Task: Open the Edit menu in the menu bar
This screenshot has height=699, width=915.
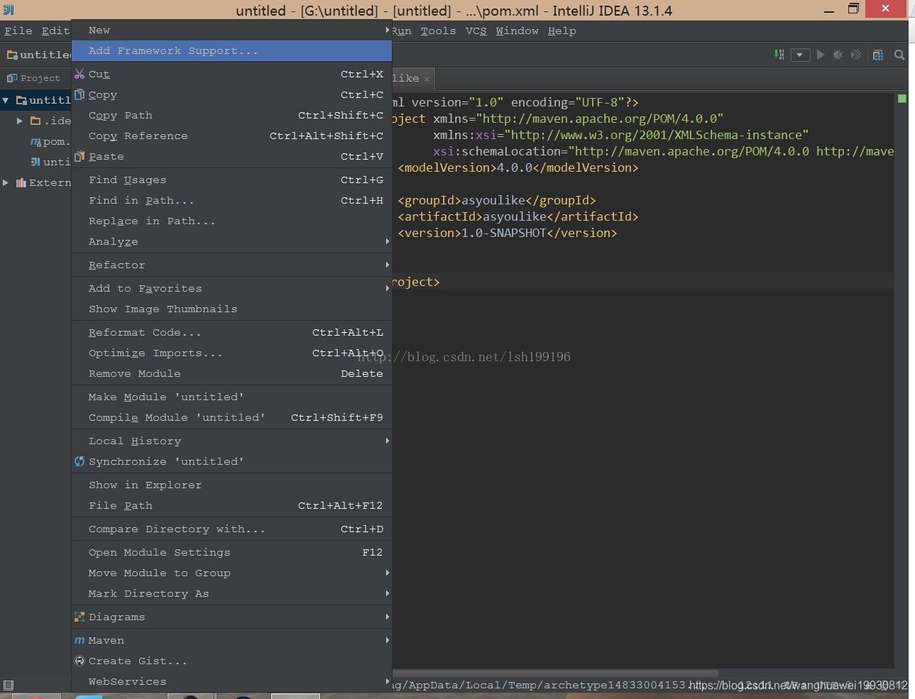Action: point(55,31)
